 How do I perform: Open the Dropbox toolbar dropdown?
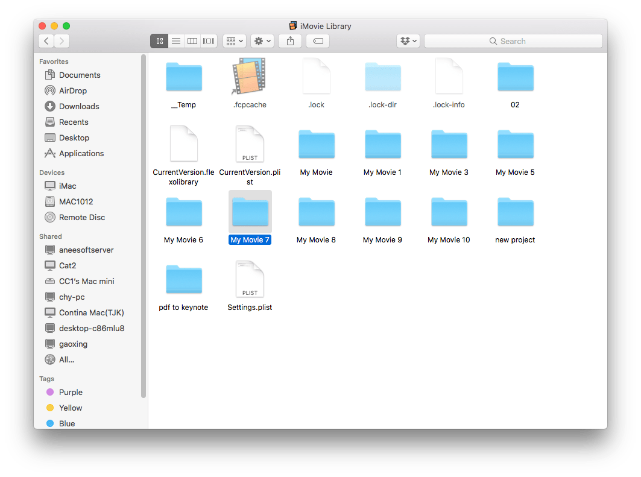point(408,40)
